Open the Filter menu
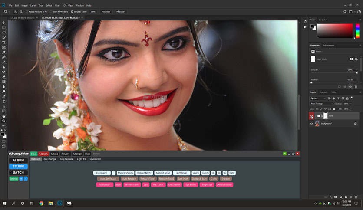Screen dimensions: 363x210 (57, 5)
